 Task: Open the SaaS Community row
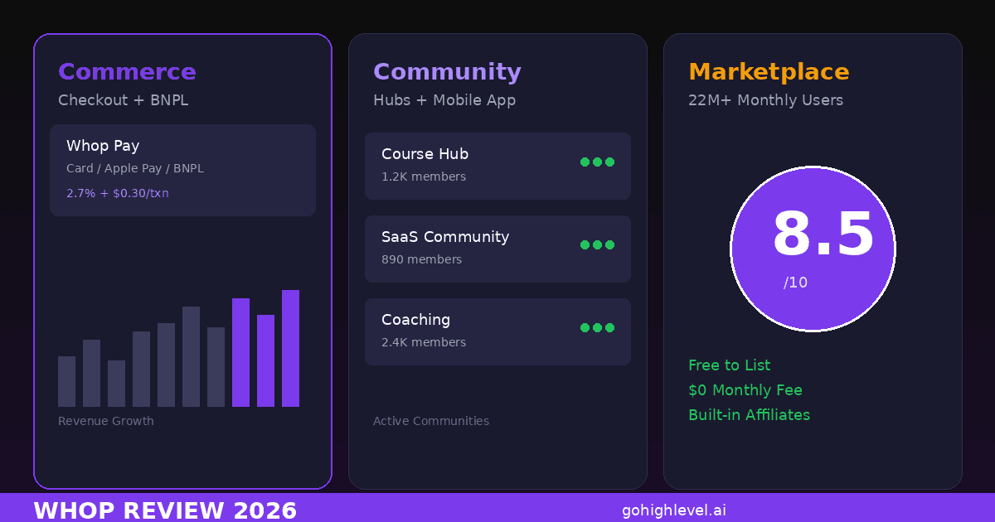click(x=498, y=249)
